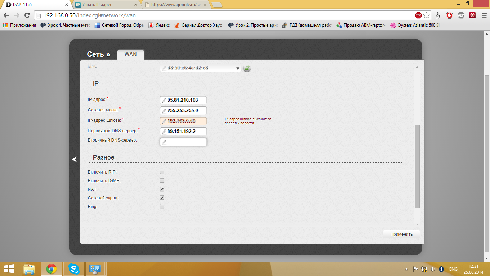Open the Сериал Доктор Хаус bookmark
The height and width of the screenshot is (276, 490).
(199, 25)
